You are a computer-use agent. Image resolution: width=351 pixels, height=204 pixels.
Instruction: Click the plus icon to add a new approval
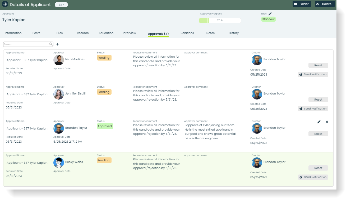point(57,44)
